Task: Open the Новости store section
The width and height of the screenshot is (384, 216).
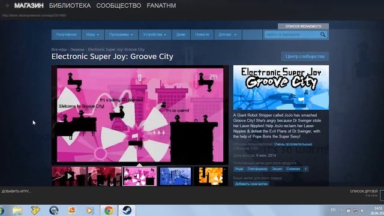Action: coord(202,35)
